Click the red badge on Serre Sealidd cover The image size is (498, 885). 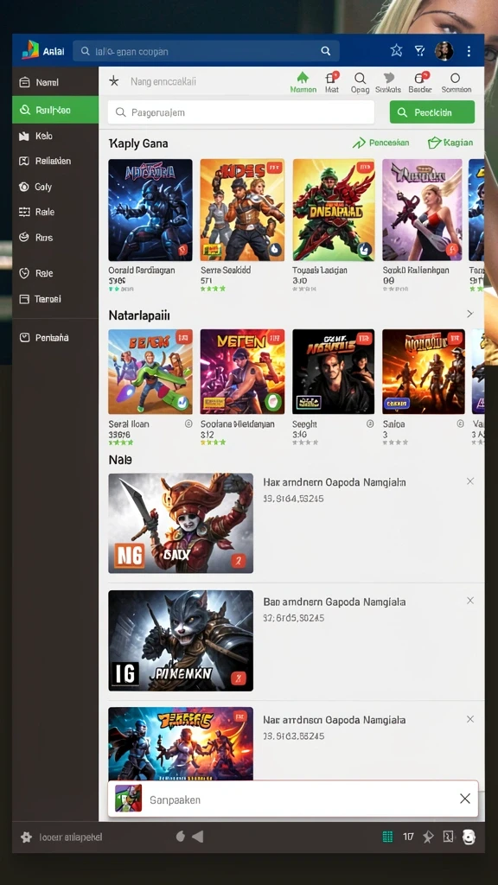pos(274,167)
